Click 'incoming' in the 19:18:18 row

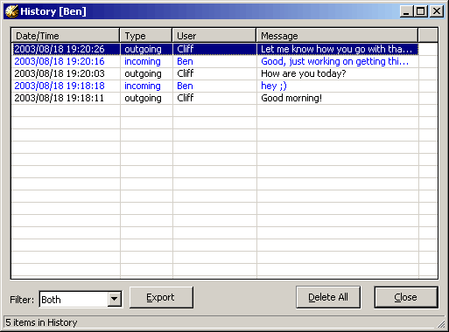click(x=143, y=86)
